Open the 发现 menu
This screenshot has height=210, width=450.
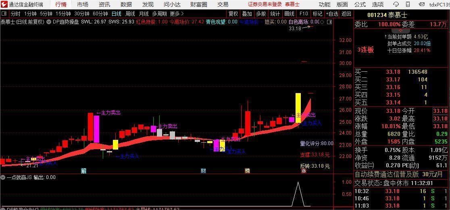pyautogui.click(x=148, y=4)
